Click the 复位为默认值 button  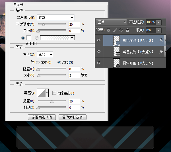pos(73,117)
